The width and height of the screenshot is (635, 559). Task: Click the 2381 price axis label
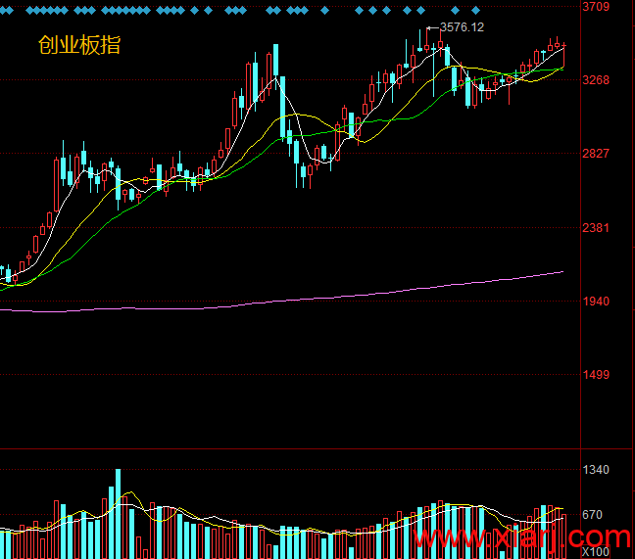click(596, 228)
